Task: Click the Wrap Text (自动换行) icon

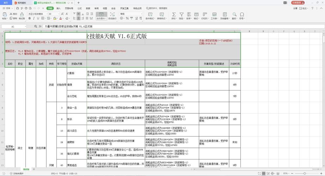Action: coord(112,14)
